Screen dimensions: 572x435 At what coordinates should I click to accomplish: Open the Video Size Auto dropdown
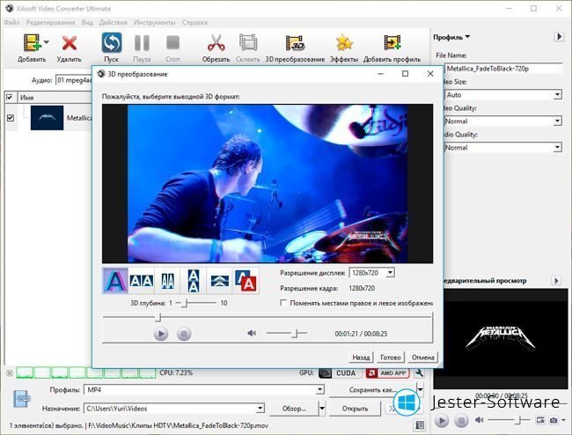[x=557, y=95]
